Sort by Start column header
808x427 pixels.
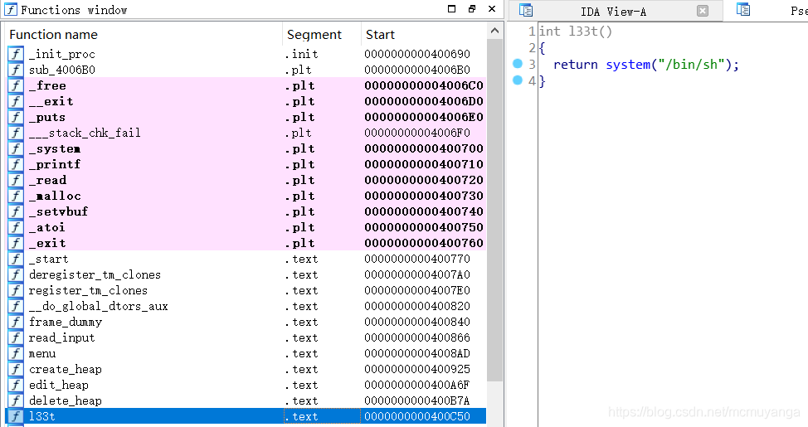(x=423, y=35)
